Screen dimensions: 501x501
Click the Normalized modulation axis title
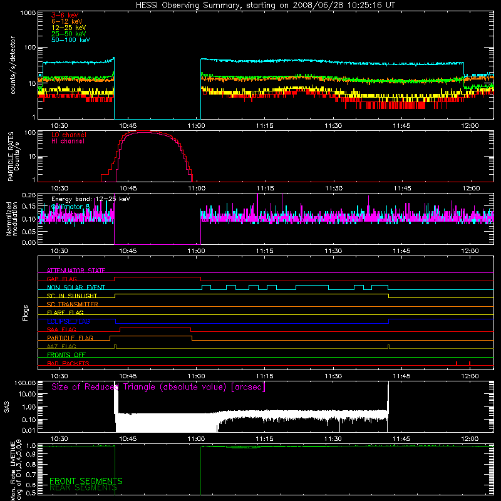click(12, 219)
